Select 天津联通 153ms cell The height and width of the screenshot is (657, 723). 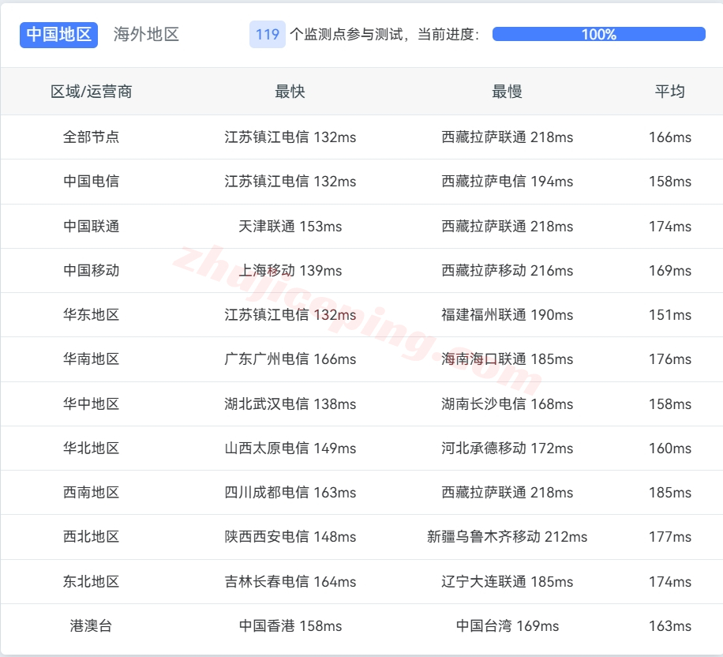[x=290, y=226]
